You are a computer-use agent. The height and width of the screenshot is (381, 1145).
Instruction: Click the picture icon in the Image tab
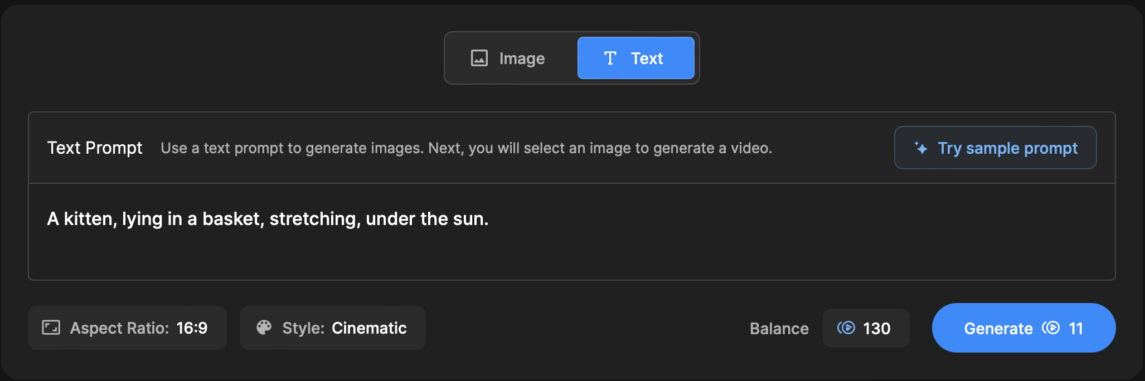[x=479, y=58]
